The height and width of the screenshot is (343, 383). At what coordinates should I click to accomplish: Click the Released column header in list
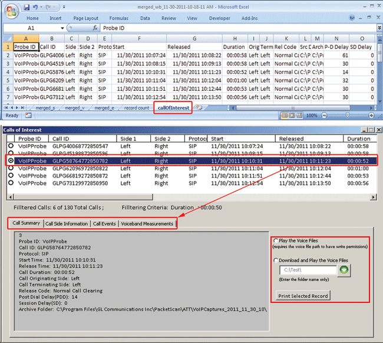point(309,138)
